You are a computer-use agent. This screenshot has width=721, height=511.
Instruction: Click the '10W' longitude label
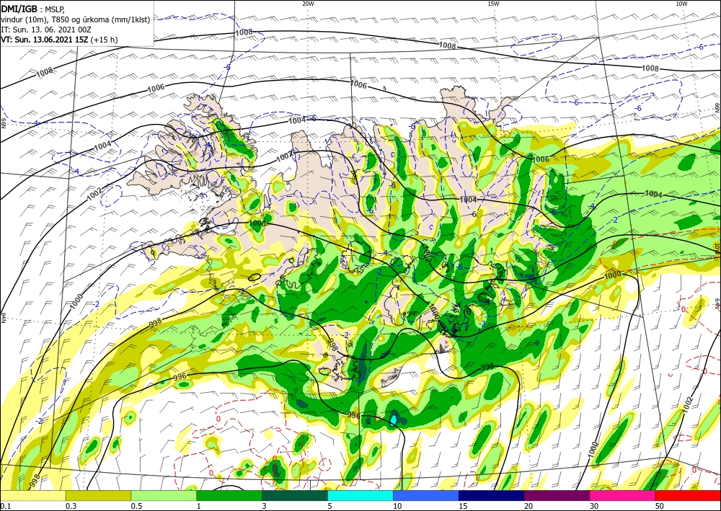click(681, 4)
